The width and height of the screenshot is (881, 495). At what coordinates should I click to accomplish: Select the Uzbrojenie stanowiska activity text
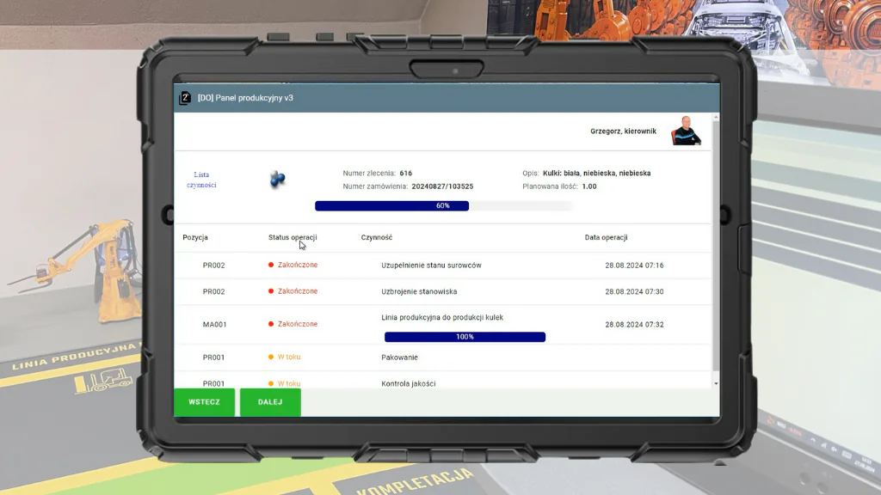pos(419,291)
